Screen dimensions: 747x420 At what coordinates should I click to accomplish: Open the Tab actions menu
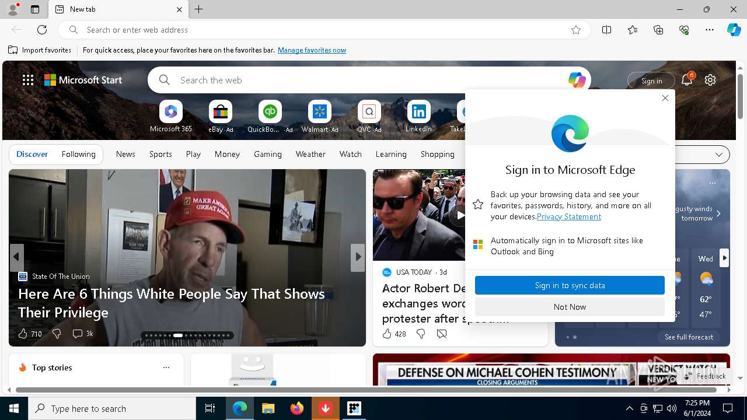pyautogui.click(x=35, y=9)
